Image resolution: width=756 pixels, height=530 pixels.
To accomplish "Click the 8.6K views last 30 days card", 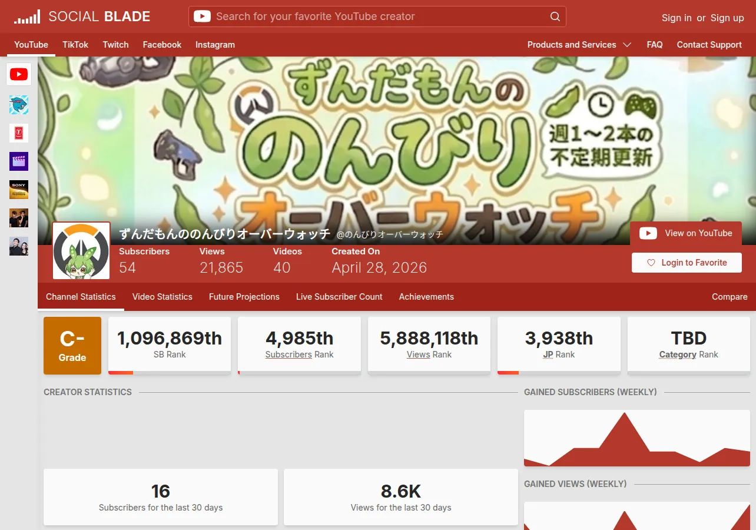I will (x=401, y=497).
